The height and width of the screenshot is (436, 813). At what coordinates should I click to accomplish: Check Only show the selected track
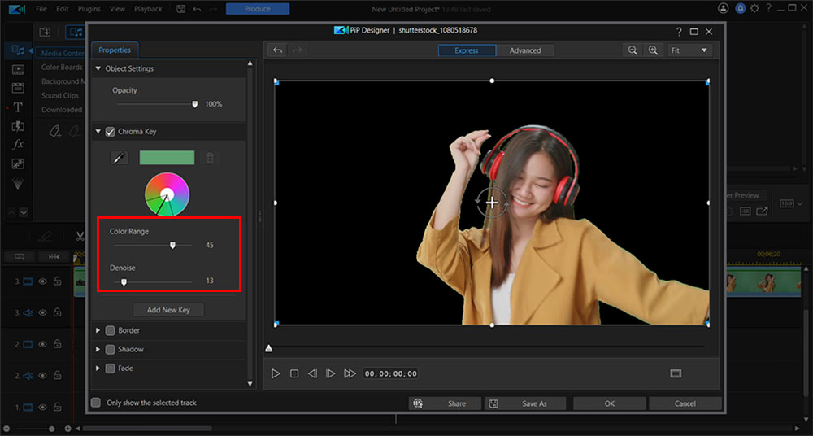96,403
